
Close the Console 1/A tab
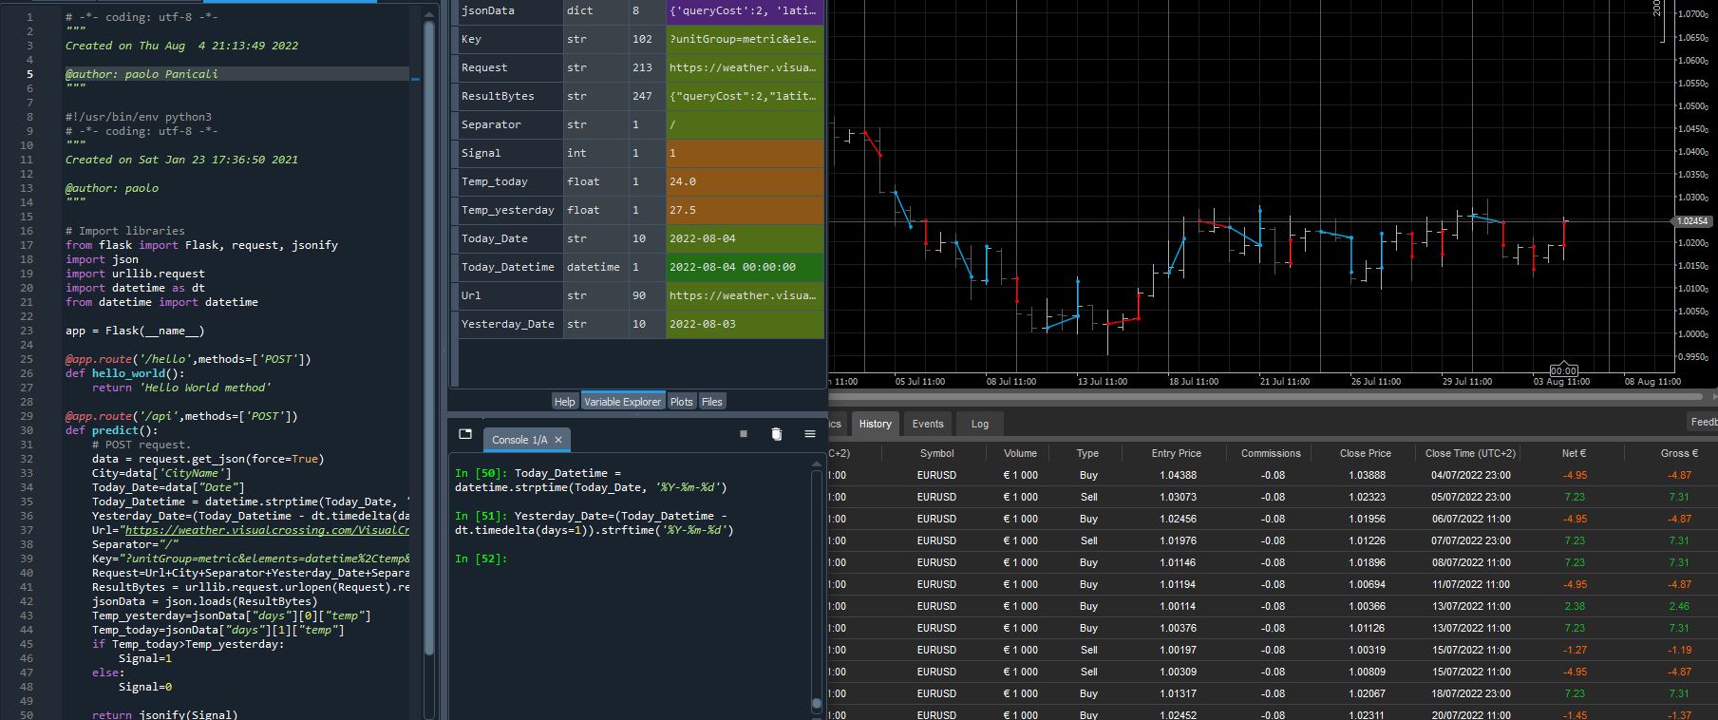tap(558, 440)
